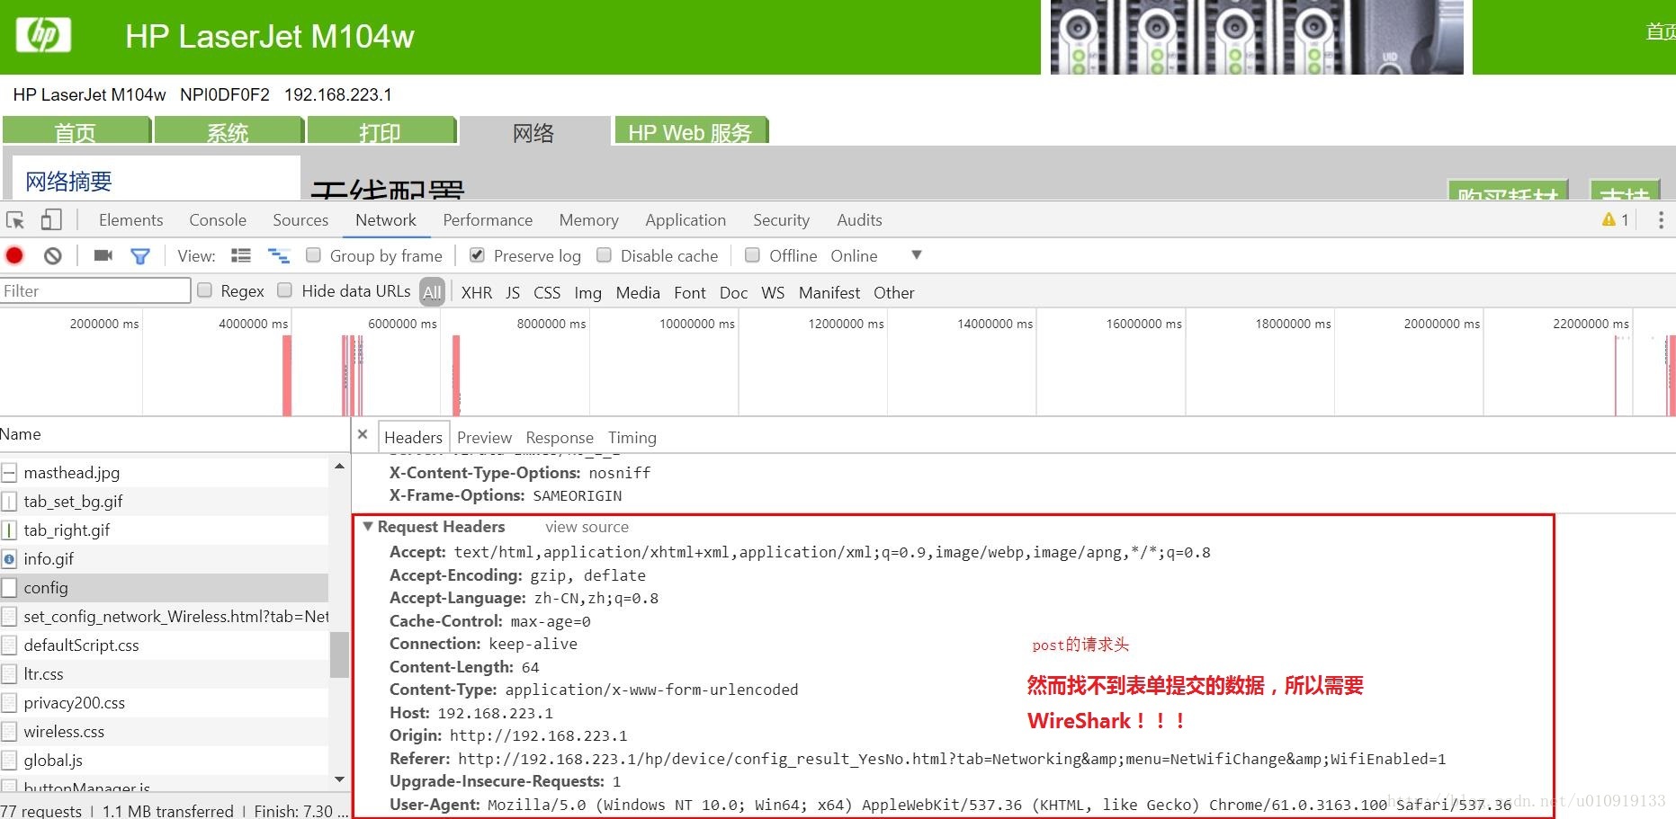Click the info.gif file icon
The image size is (1676, 819).
9,559
